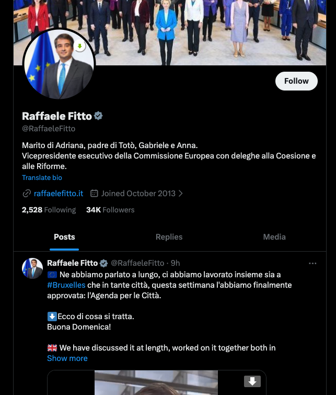
Task: Open the #Bruxelles hashtag
Action: point(66,285)
